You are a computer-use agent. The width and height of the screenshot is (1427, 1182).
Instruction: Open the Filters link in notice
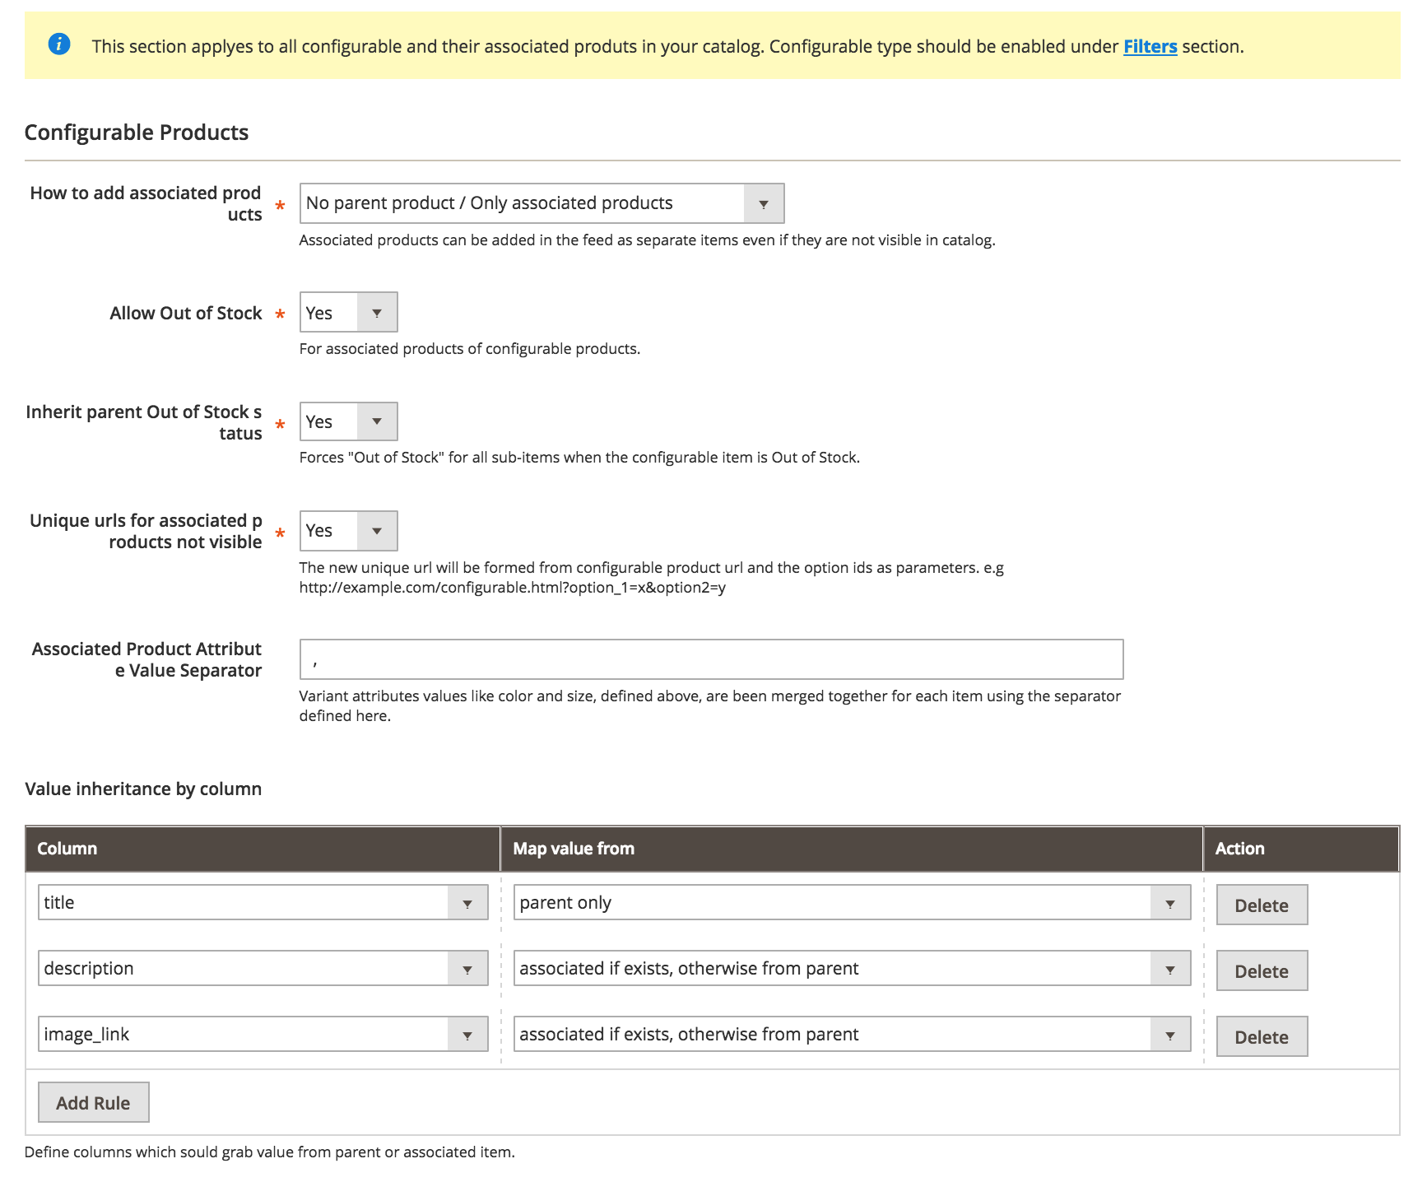[1150, 47]
